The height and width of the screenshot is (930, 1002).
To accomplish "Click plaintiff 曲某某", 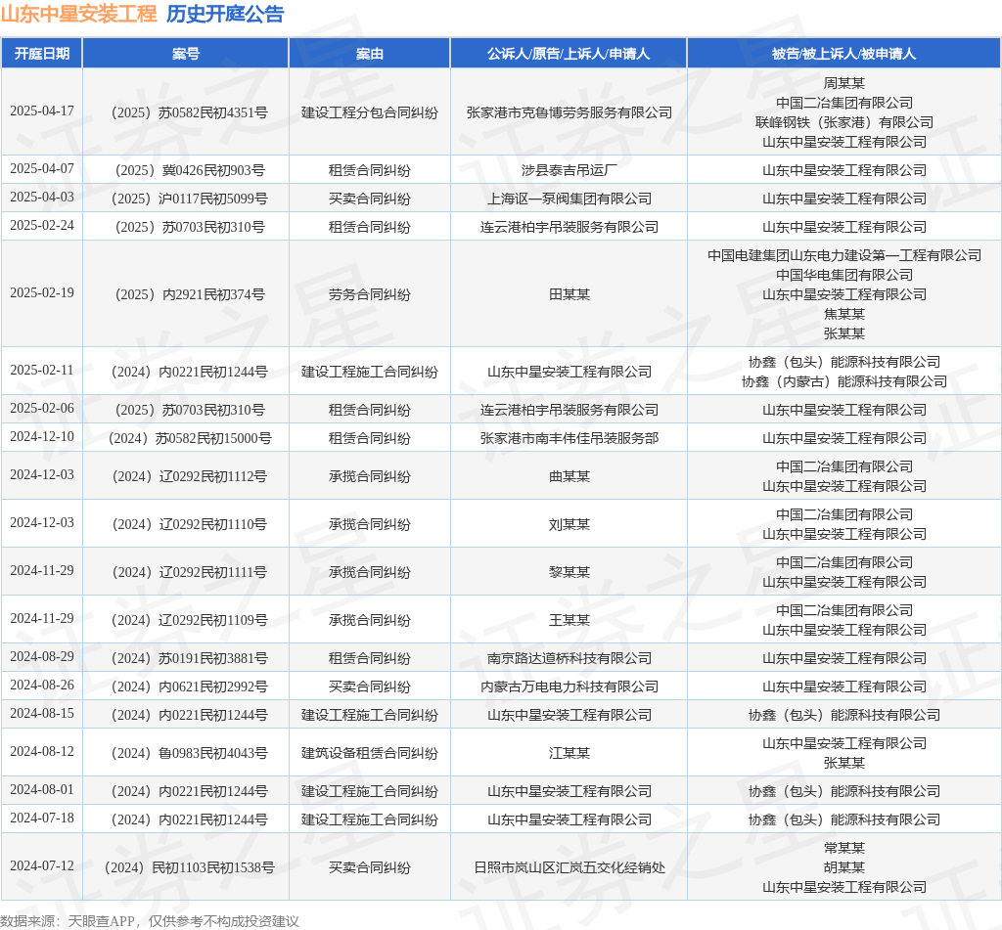I will point(569,476).
